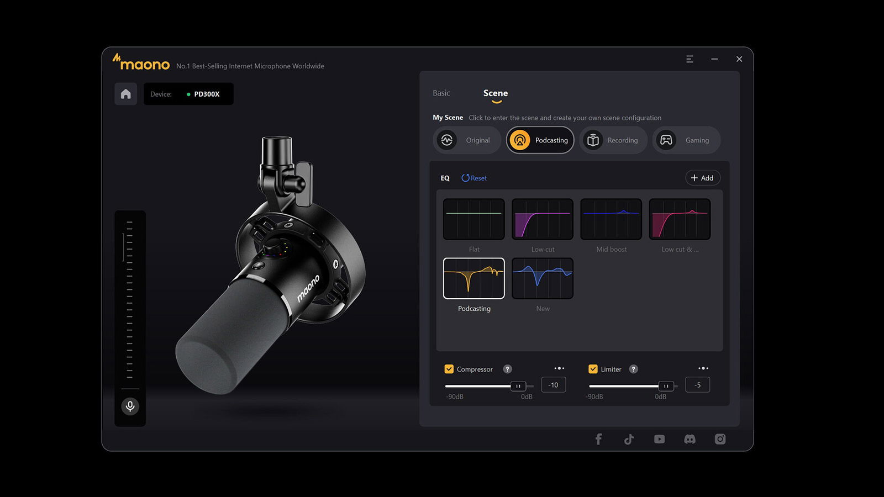
Task: Disable the Compressor checkbox
Action: click(x=449, y=369)
